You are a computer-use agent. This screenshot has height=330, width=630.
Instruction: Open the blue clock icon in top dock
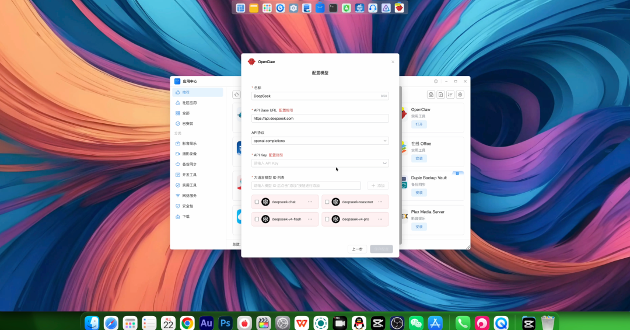coord(280,8)
